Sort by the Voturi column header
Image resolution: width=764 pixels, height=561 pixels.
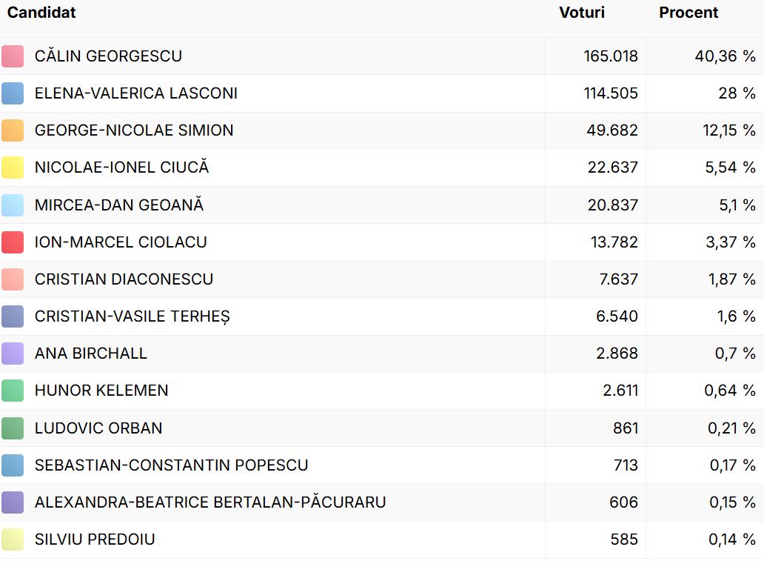582,13
